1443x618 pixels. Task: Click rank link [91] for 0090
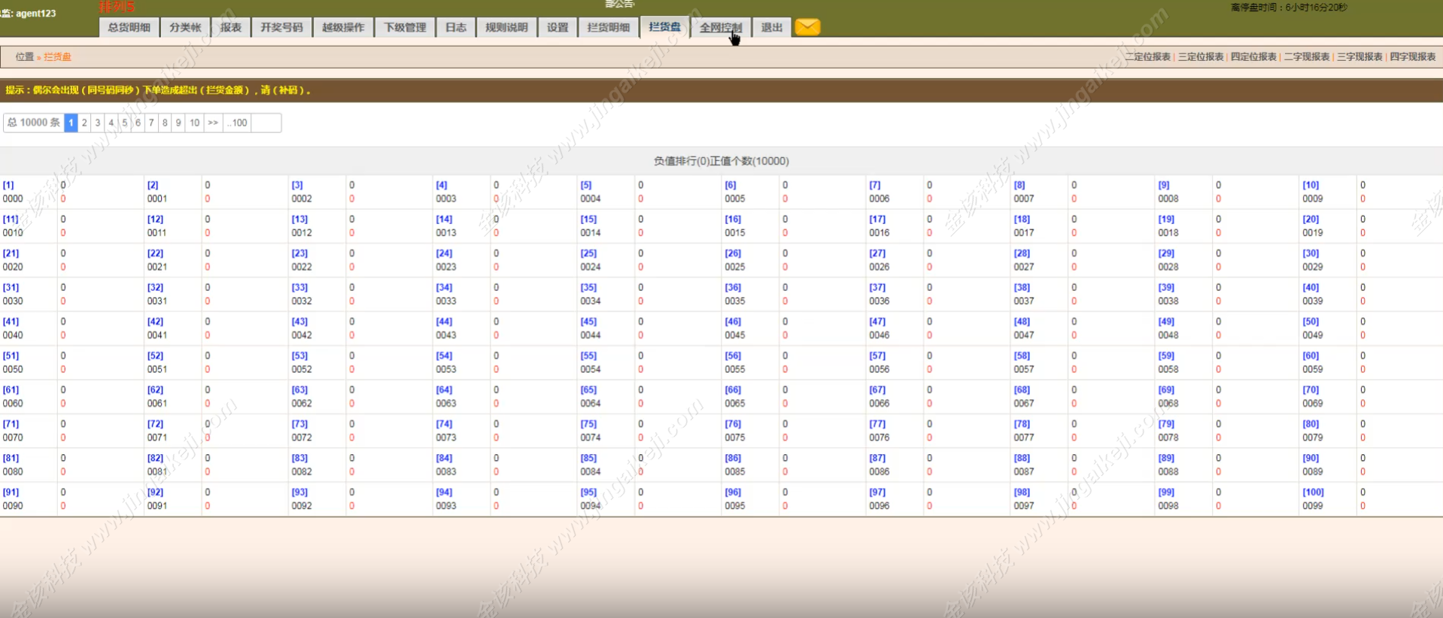[x=11, y=492]
